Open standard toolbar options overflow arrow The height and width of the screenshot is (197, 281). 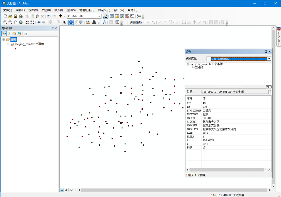(143, 17)
